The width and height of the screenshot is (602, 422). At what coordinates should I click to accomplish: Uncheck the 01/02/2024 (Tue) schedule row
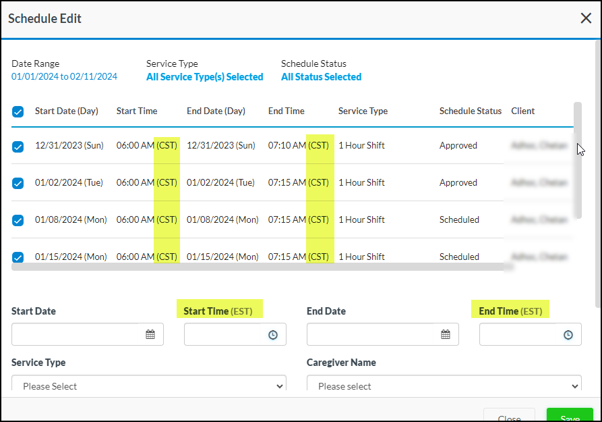pyautogui.click(x=18, y=183)
